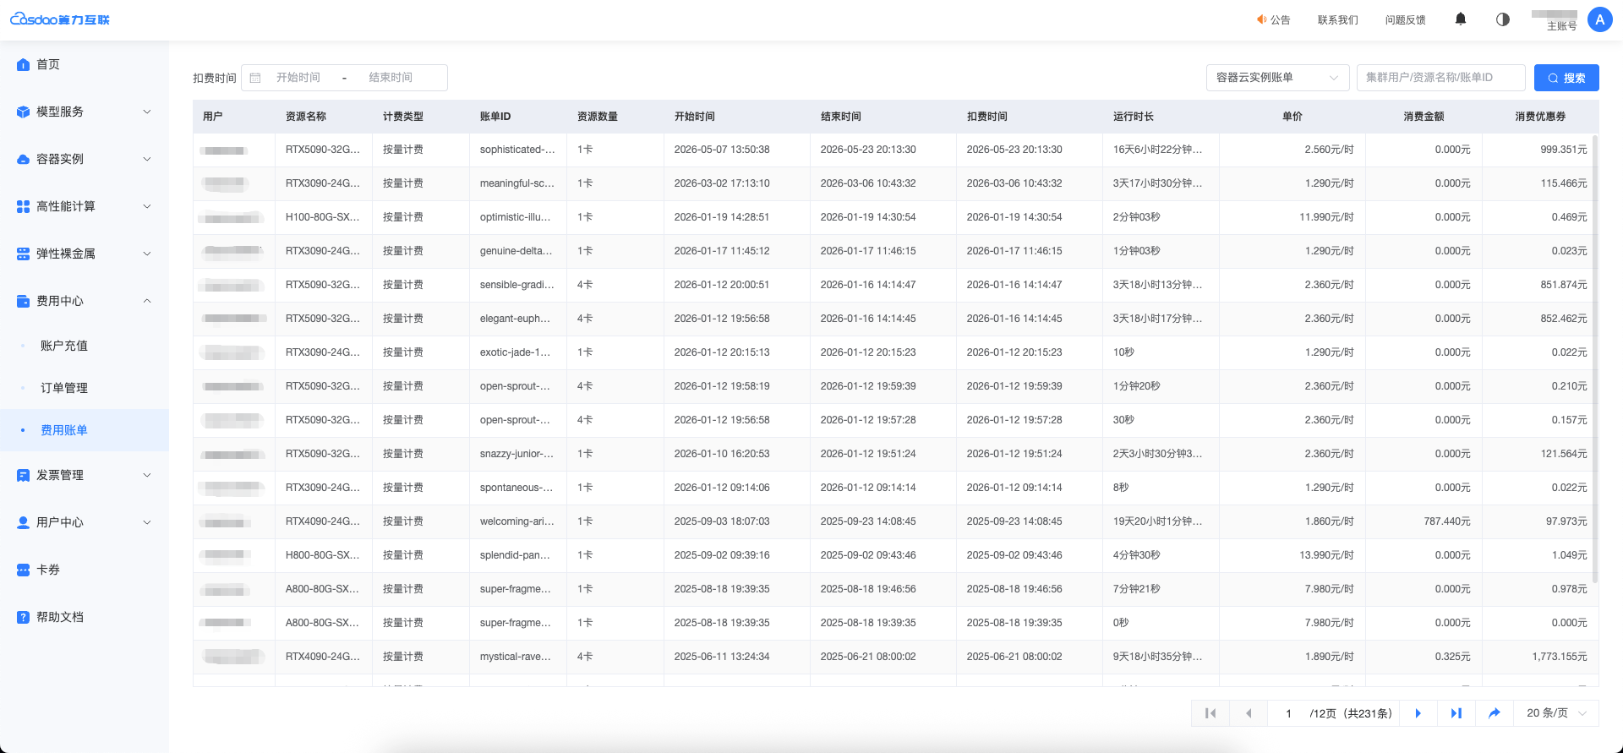Expand the 容器实例 submenu chevron
Image resolution: width=1623 pixels, height=753 pixels.
click(147, 159)
